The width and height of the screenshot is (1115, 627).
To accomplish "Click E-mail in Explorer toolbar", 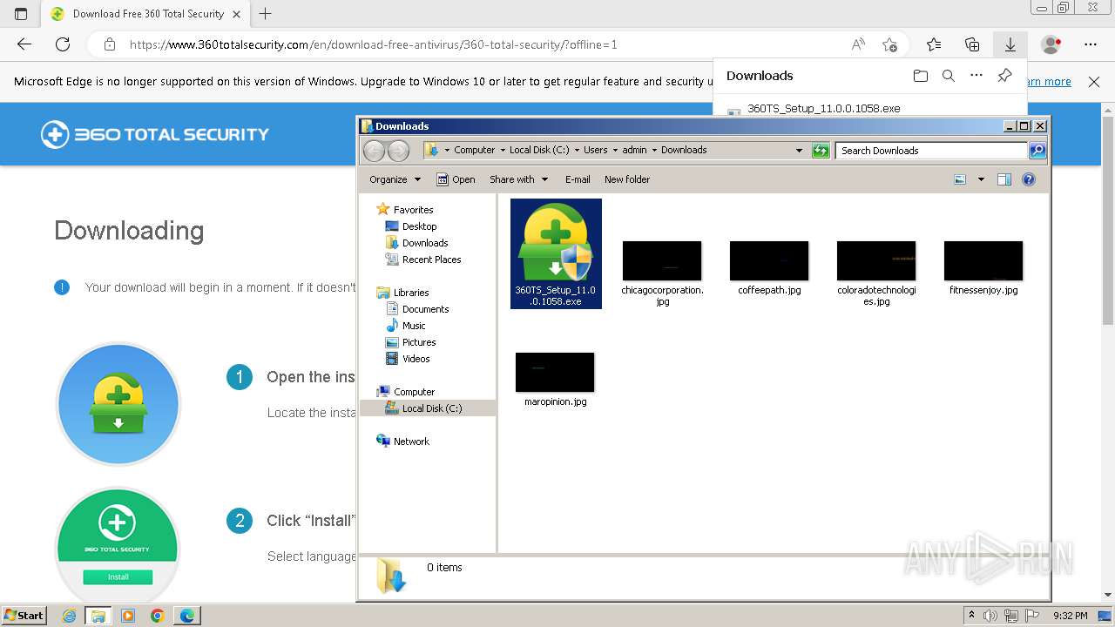I will click(x=578, y=179).
